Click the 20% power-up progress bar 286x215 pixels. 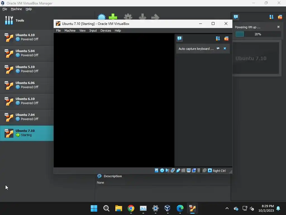pyautogui.click(x=258, y=34)
